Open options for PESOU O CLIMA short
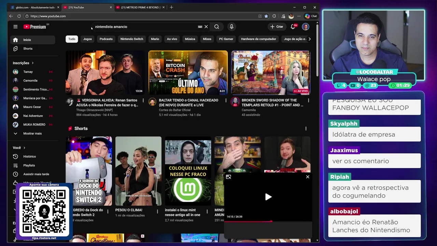This screenshot has height=246, width=437. click(x=157, y=211)
